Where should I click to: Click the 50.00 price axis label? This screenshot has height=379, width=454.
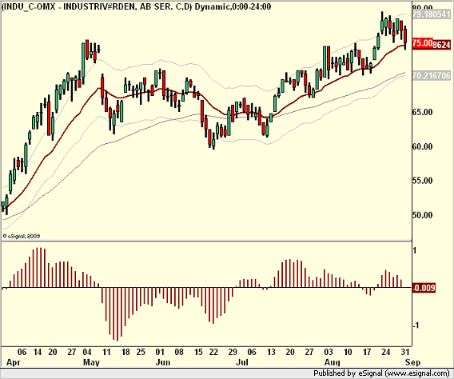tap(423, 215)
